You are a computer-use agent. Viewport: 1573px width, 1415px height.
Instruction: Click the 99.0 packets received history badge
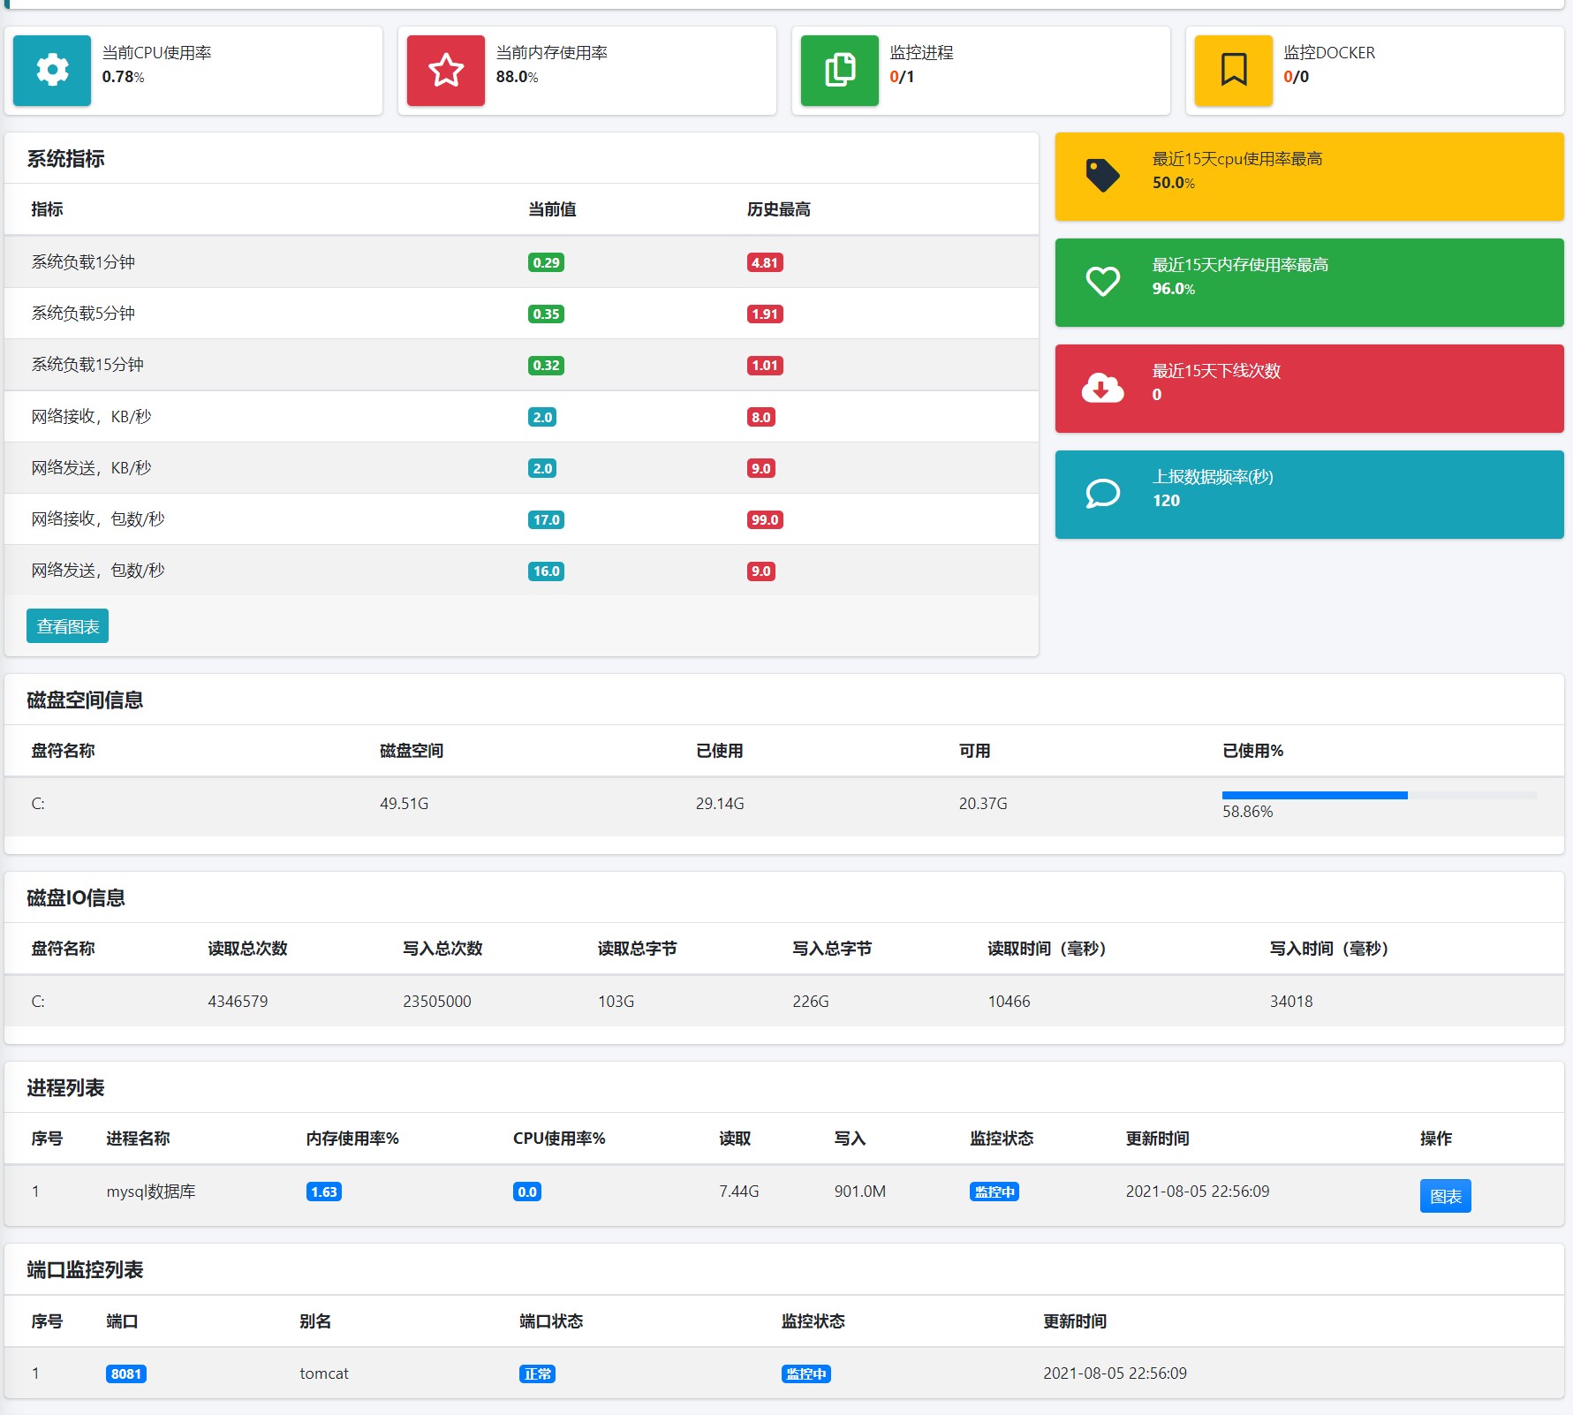[765, 519]
